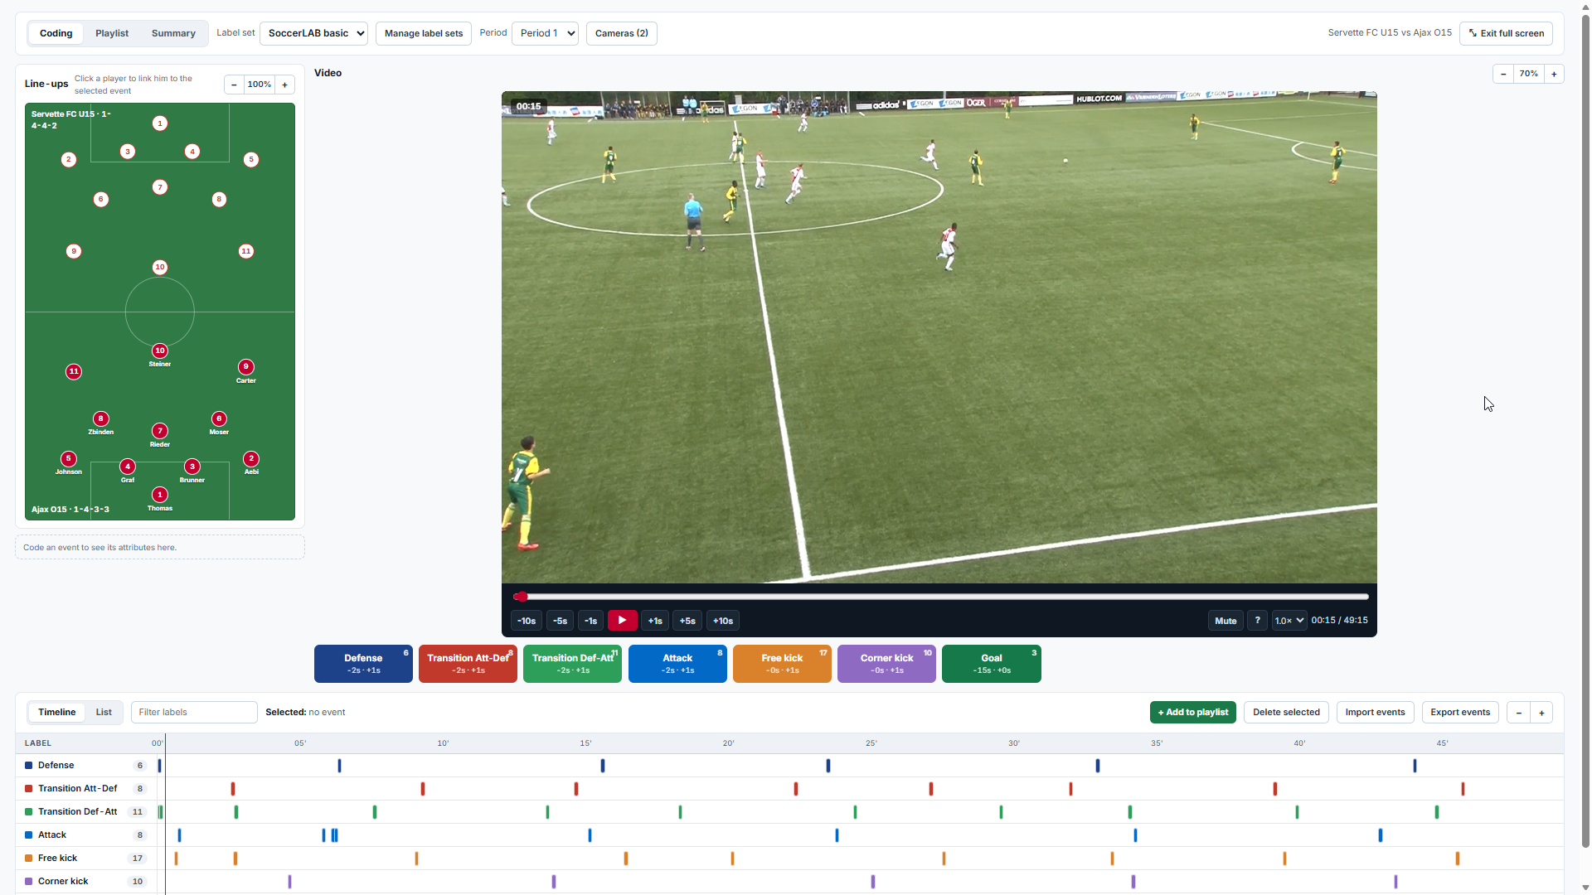Viewport: 1592px width, 895px height.
Task: Add selected event to playlist
Action: point(1192,713)
